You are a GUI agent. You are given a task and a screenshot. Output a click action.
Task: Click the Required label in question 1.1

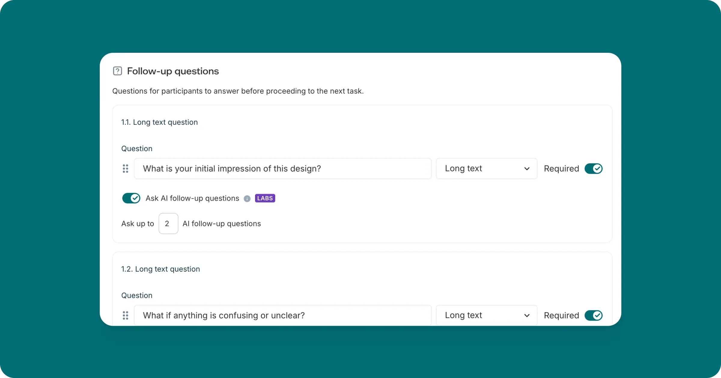(x=561, y=169)
